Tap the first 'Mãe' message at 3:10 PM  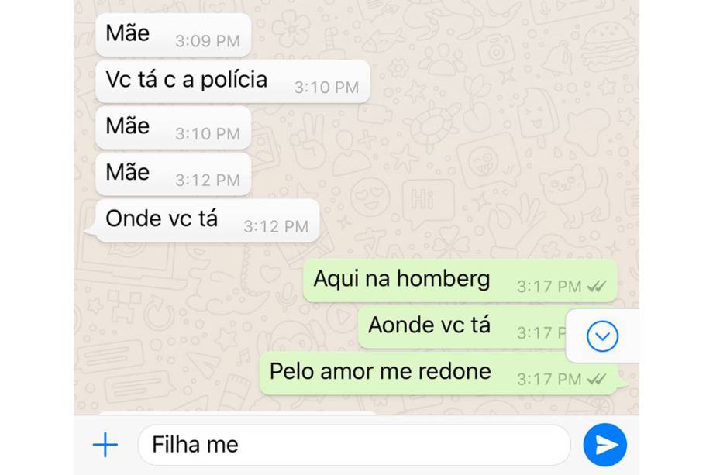(173, 128)
